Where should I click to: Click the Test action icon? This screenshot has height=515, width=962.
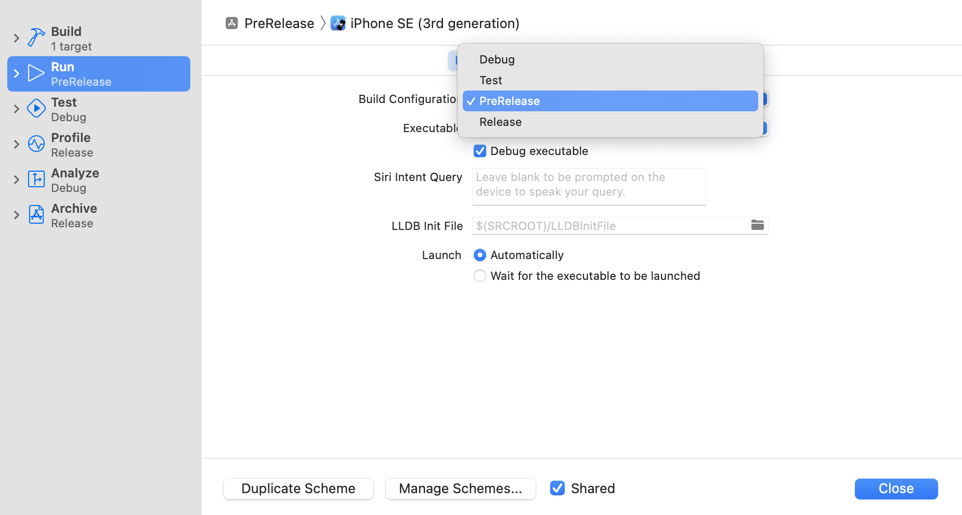pos(36,109)
